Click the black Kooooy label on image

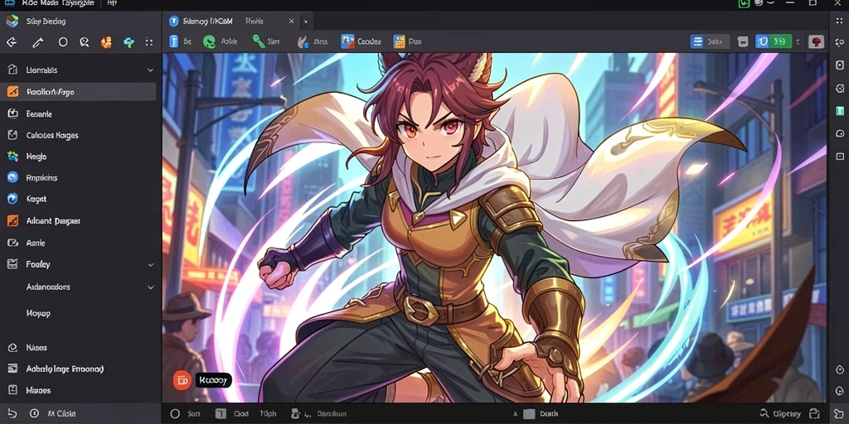(213, 380)
